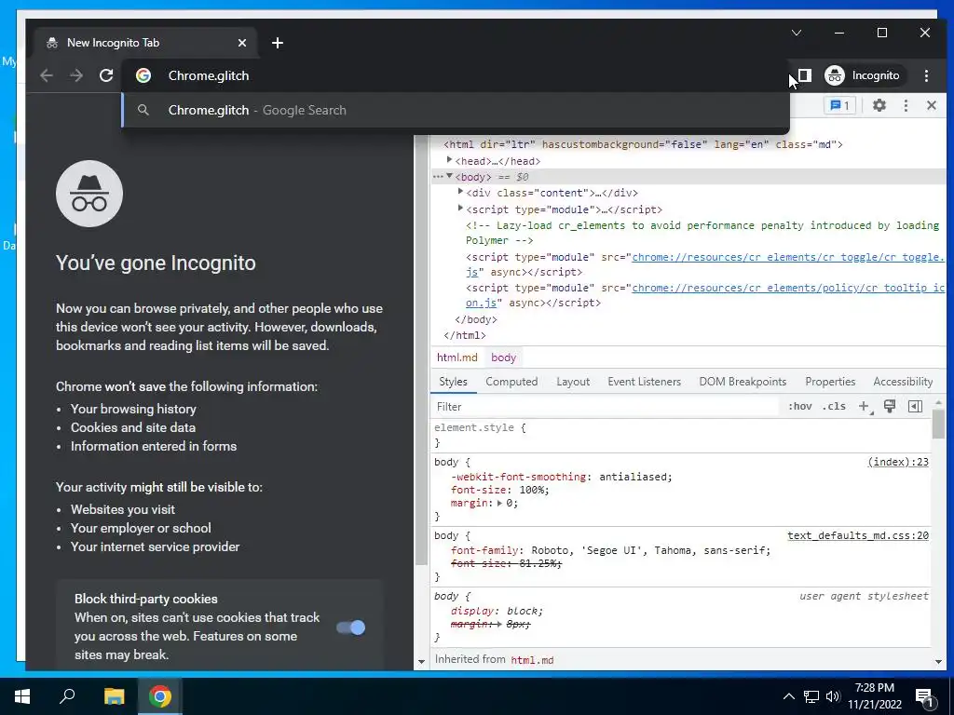Collapse the body element node
Viewport: 954px width, 715px height.
point(449,176)
